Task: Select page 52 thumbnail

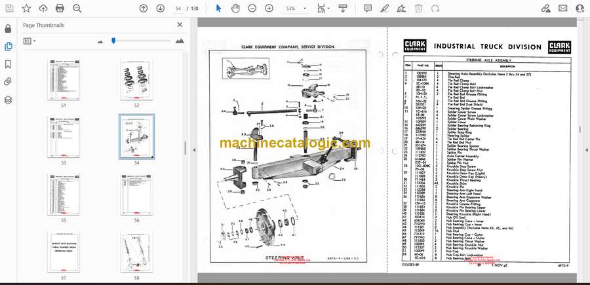Action: (136, 79)
